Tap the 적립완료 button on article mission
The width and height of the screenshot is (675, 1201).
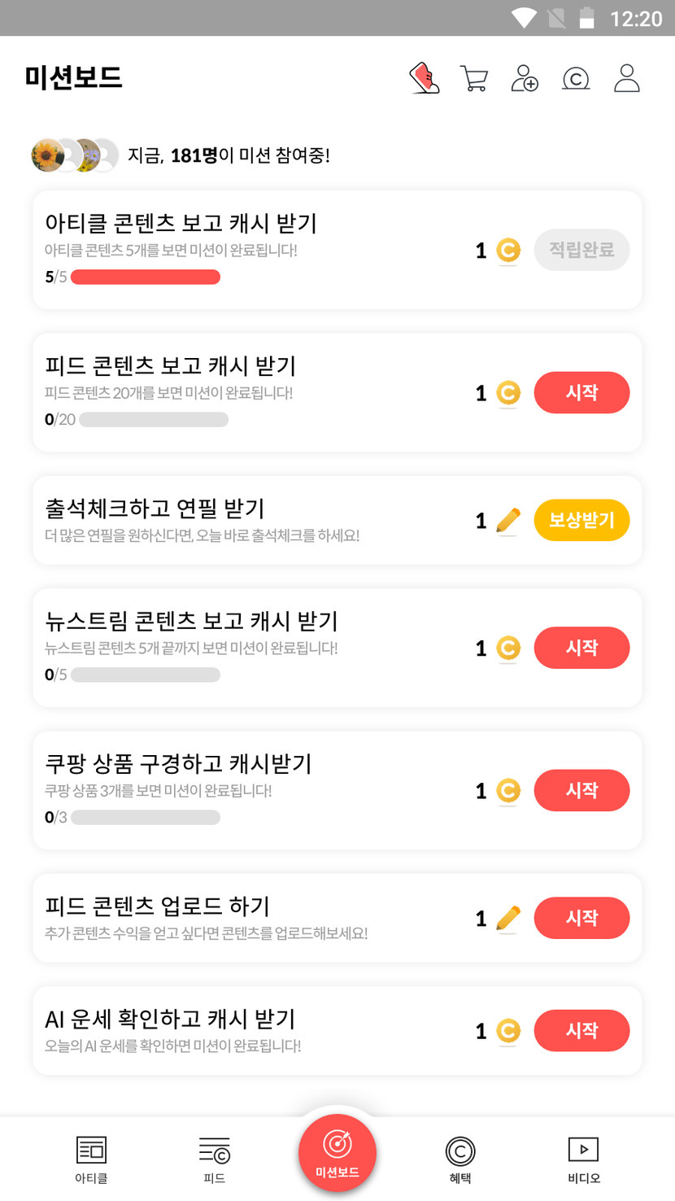[x=581, y=250]
